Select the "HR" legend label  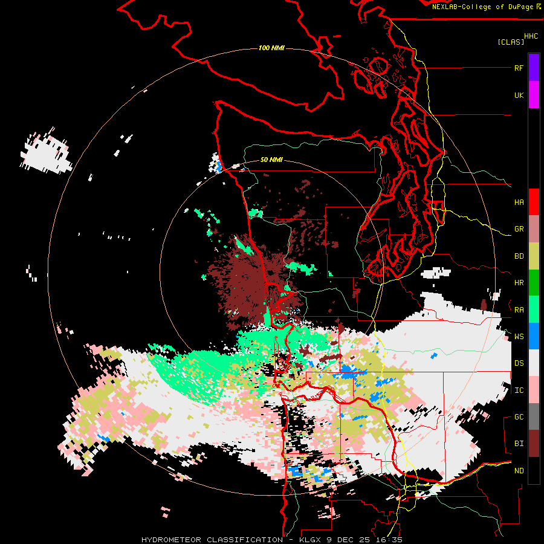coord(519,283)
